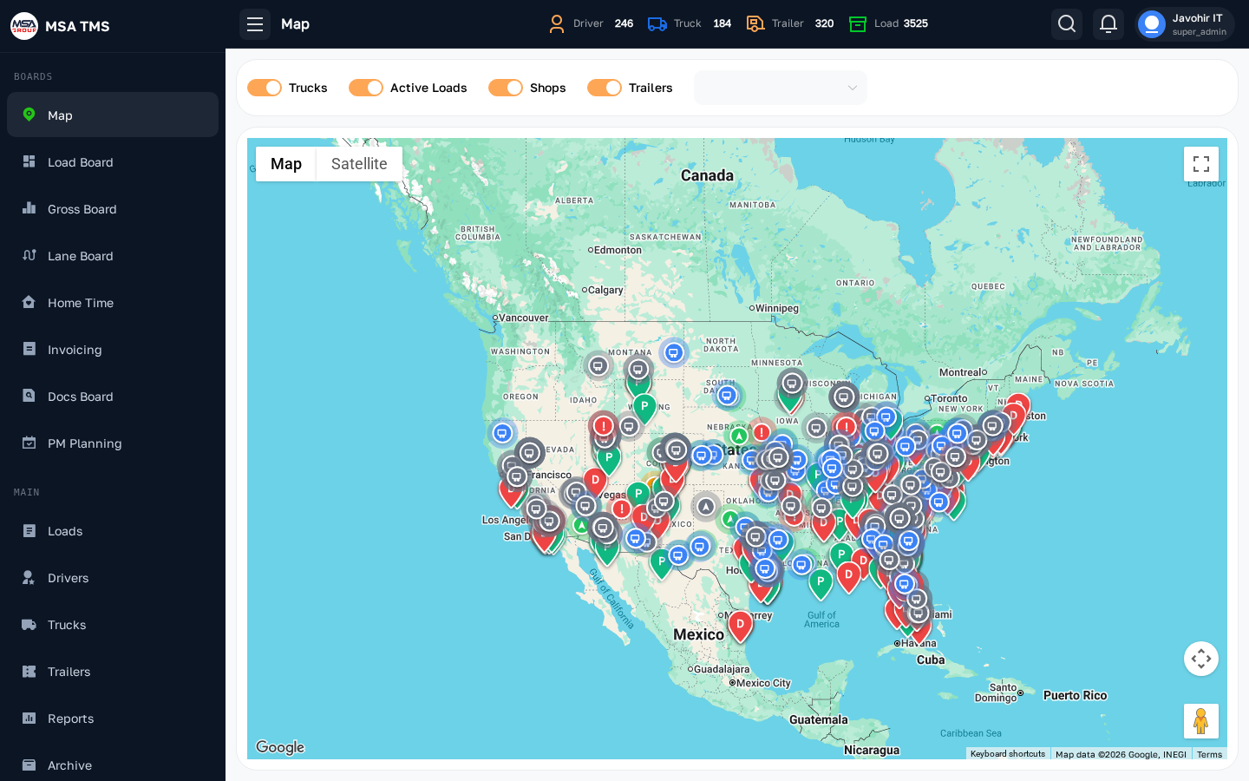This screenshot has height=781, width=1249.
Task: Click the Driver count icon
Action: (x=557, y=24)
